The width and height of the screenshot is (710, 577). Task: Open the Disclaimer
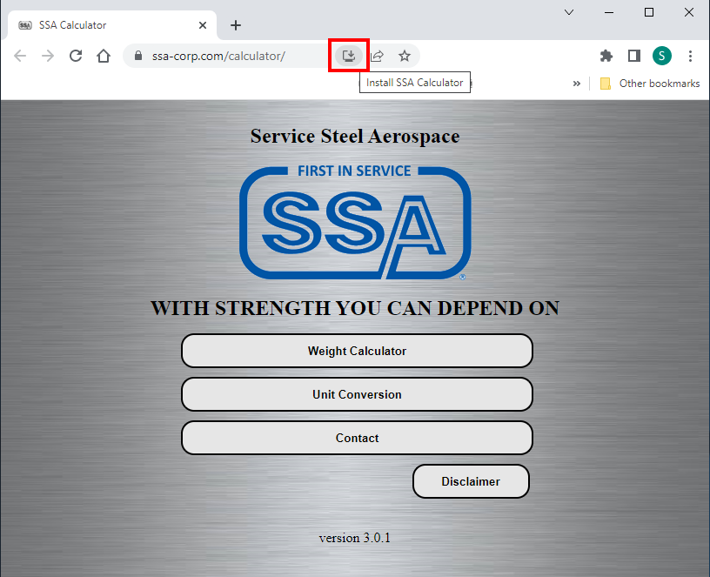click(471, 481)
